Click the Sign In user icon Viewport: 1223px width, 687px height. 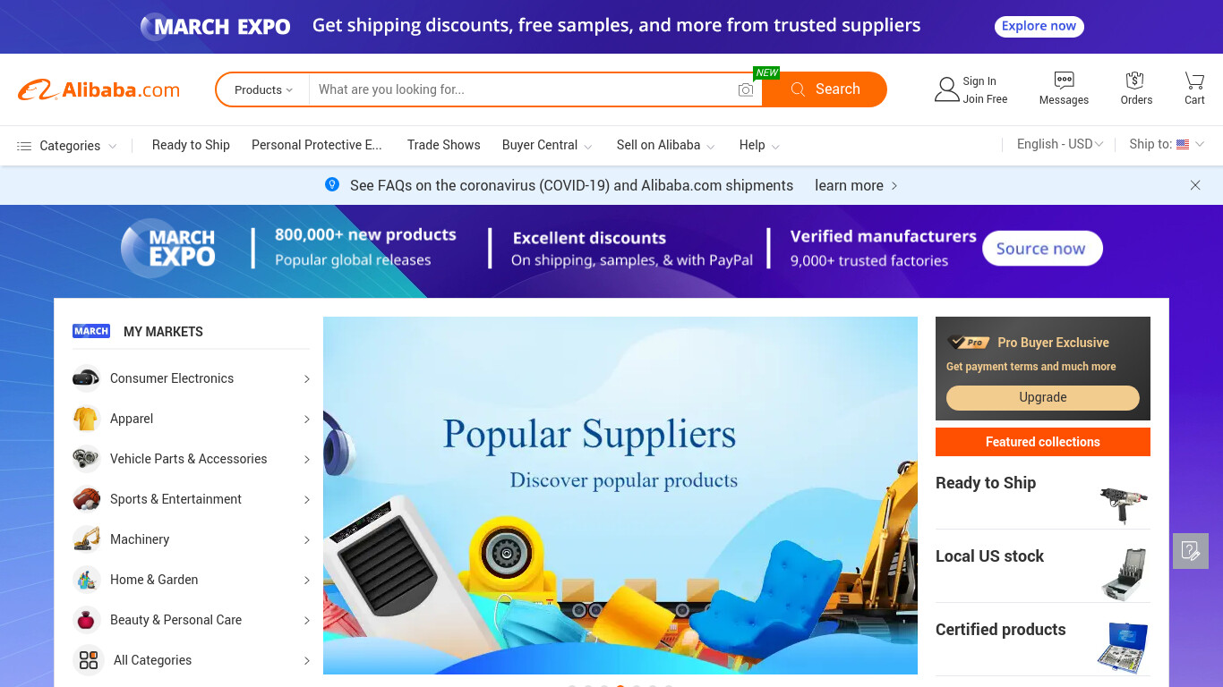point(946,89)
